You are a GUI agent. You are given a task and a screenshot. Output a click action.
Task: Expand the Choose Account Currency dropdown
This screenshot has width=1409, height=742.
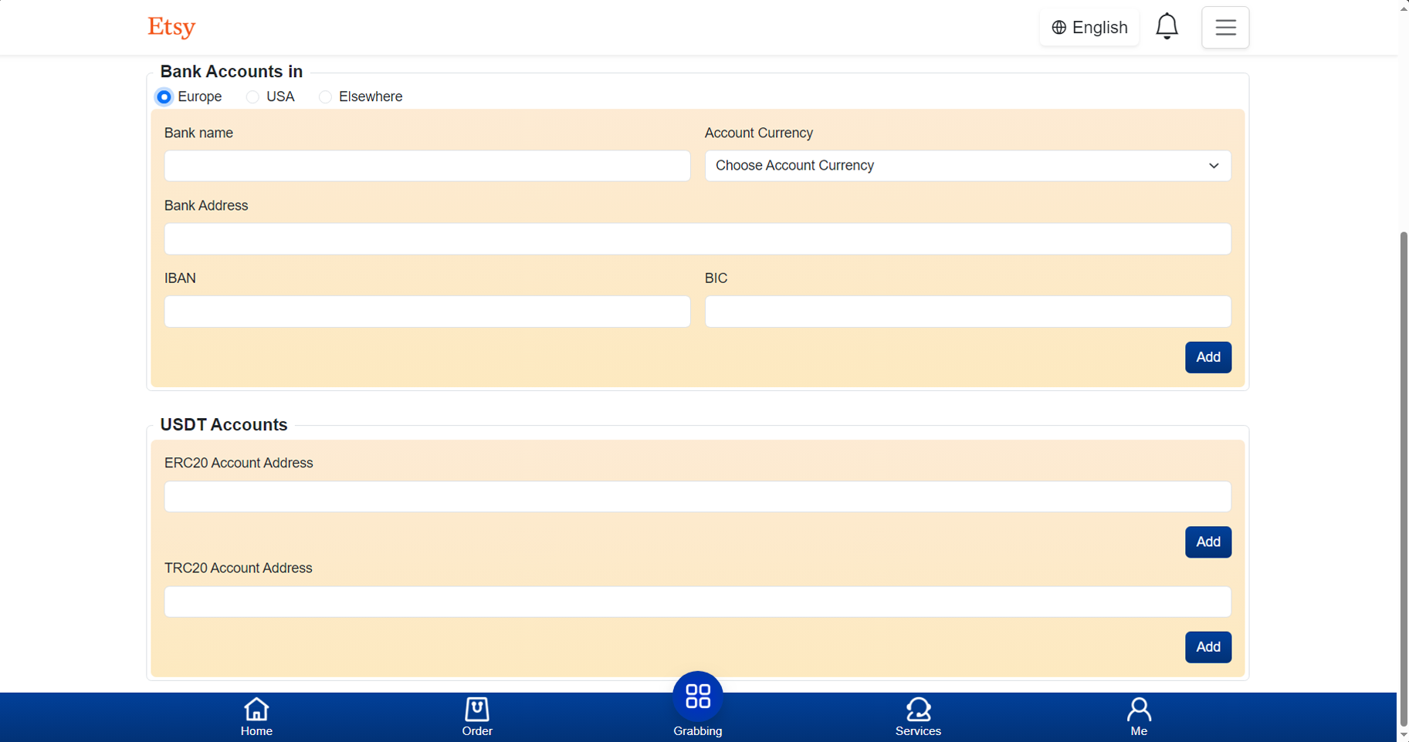click(967, 166)
